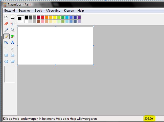The height and width of the screenshot is (122, 164).
Task: Click the tool options box below toolbox
Action: pos(10,74)
